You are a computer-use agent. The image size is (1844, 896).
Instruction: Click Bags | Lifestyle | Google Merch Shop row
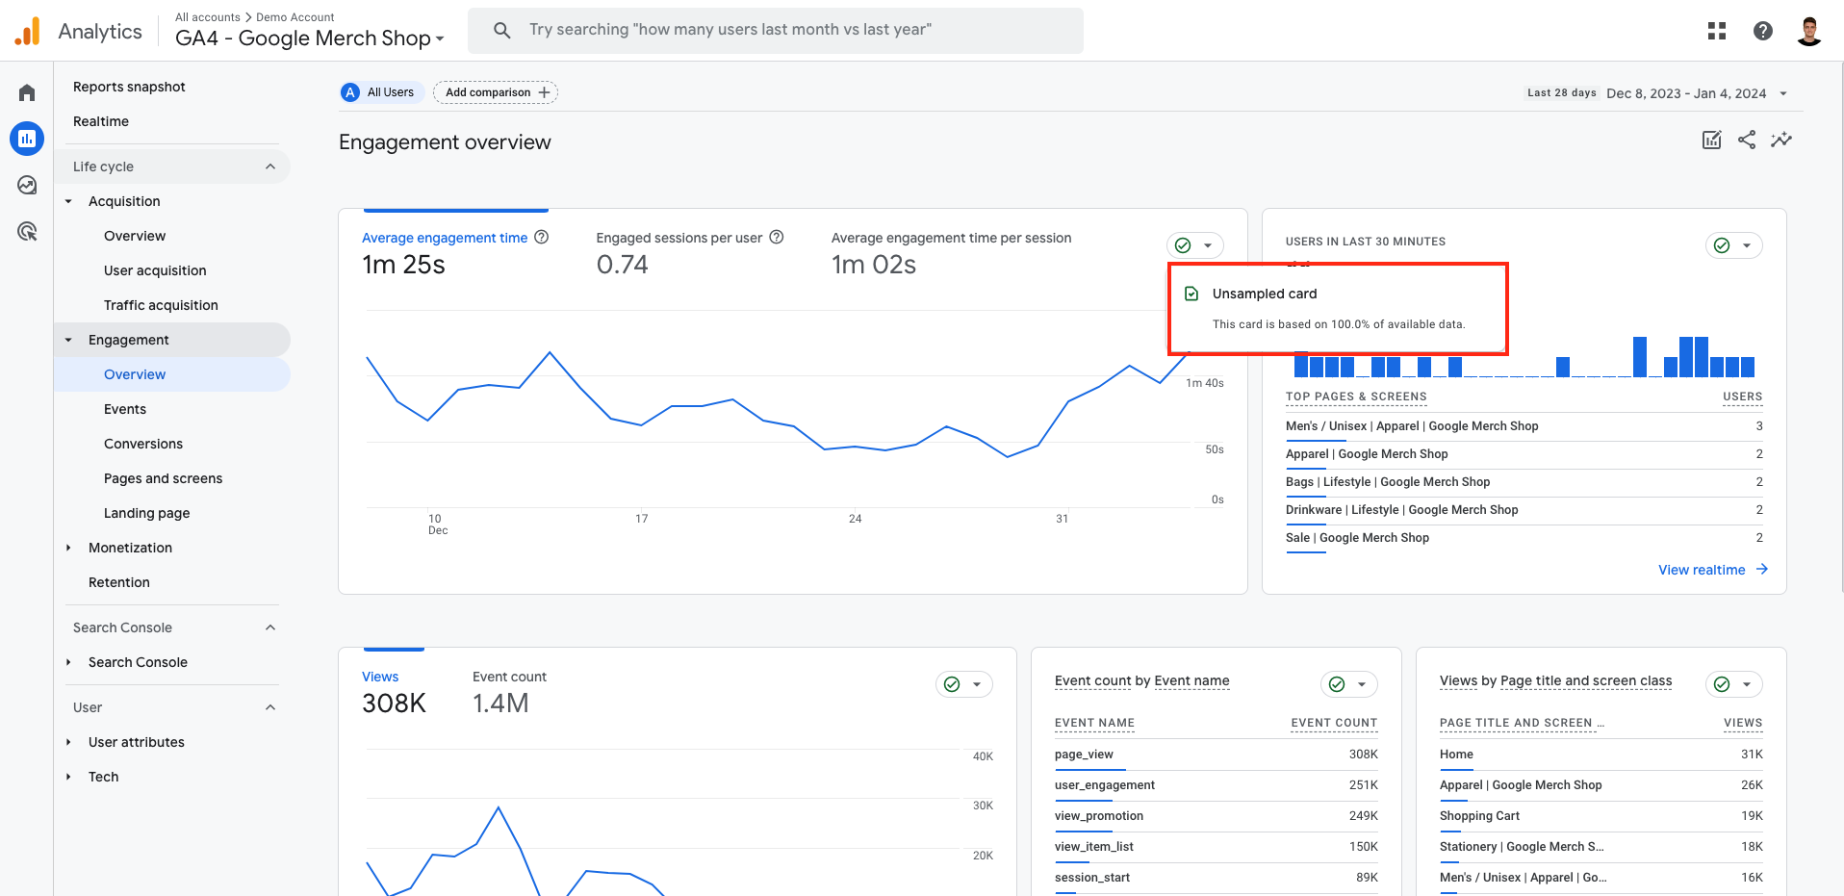[1524, 482]
